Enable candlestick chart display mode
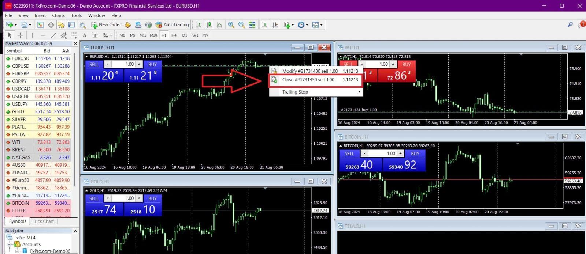The width and height of the screenshot is (586, 254). [x=209, y=25]
